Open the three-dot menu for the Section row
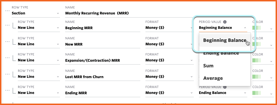Screen dimensions: 277x105 click(x=7, y=11)
